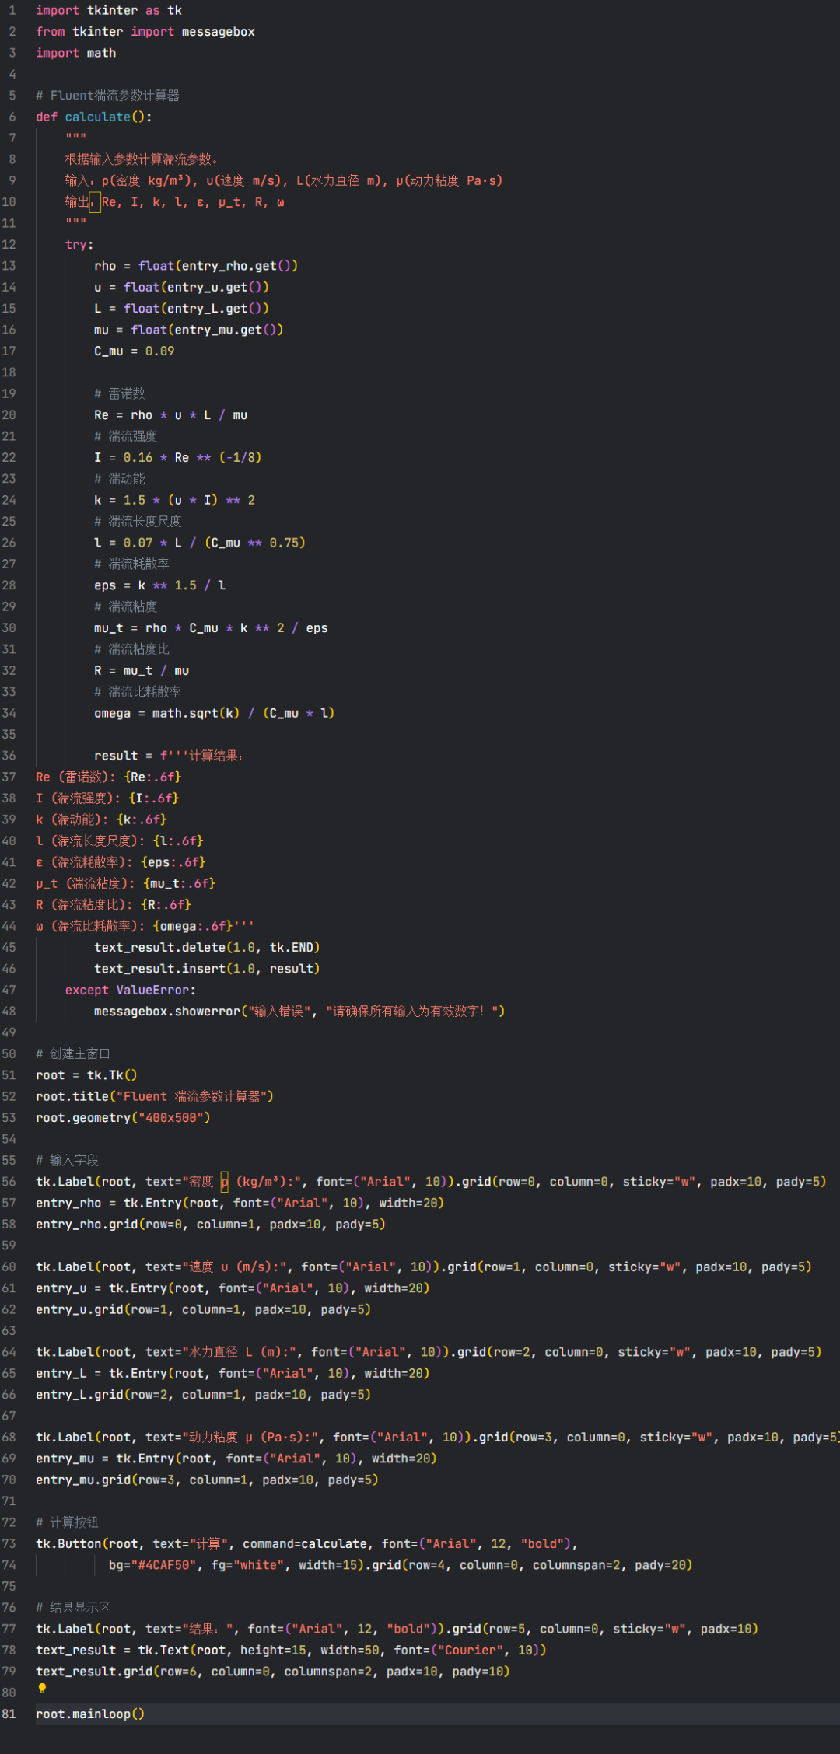Click the tk.Label line with '速度 u (m/s):'
Screen dimensions: 840x1754
click(x=424, y=1267)
